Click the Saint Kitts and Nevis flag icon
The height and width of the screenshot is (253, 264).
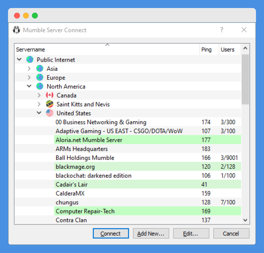pos(49,104)
